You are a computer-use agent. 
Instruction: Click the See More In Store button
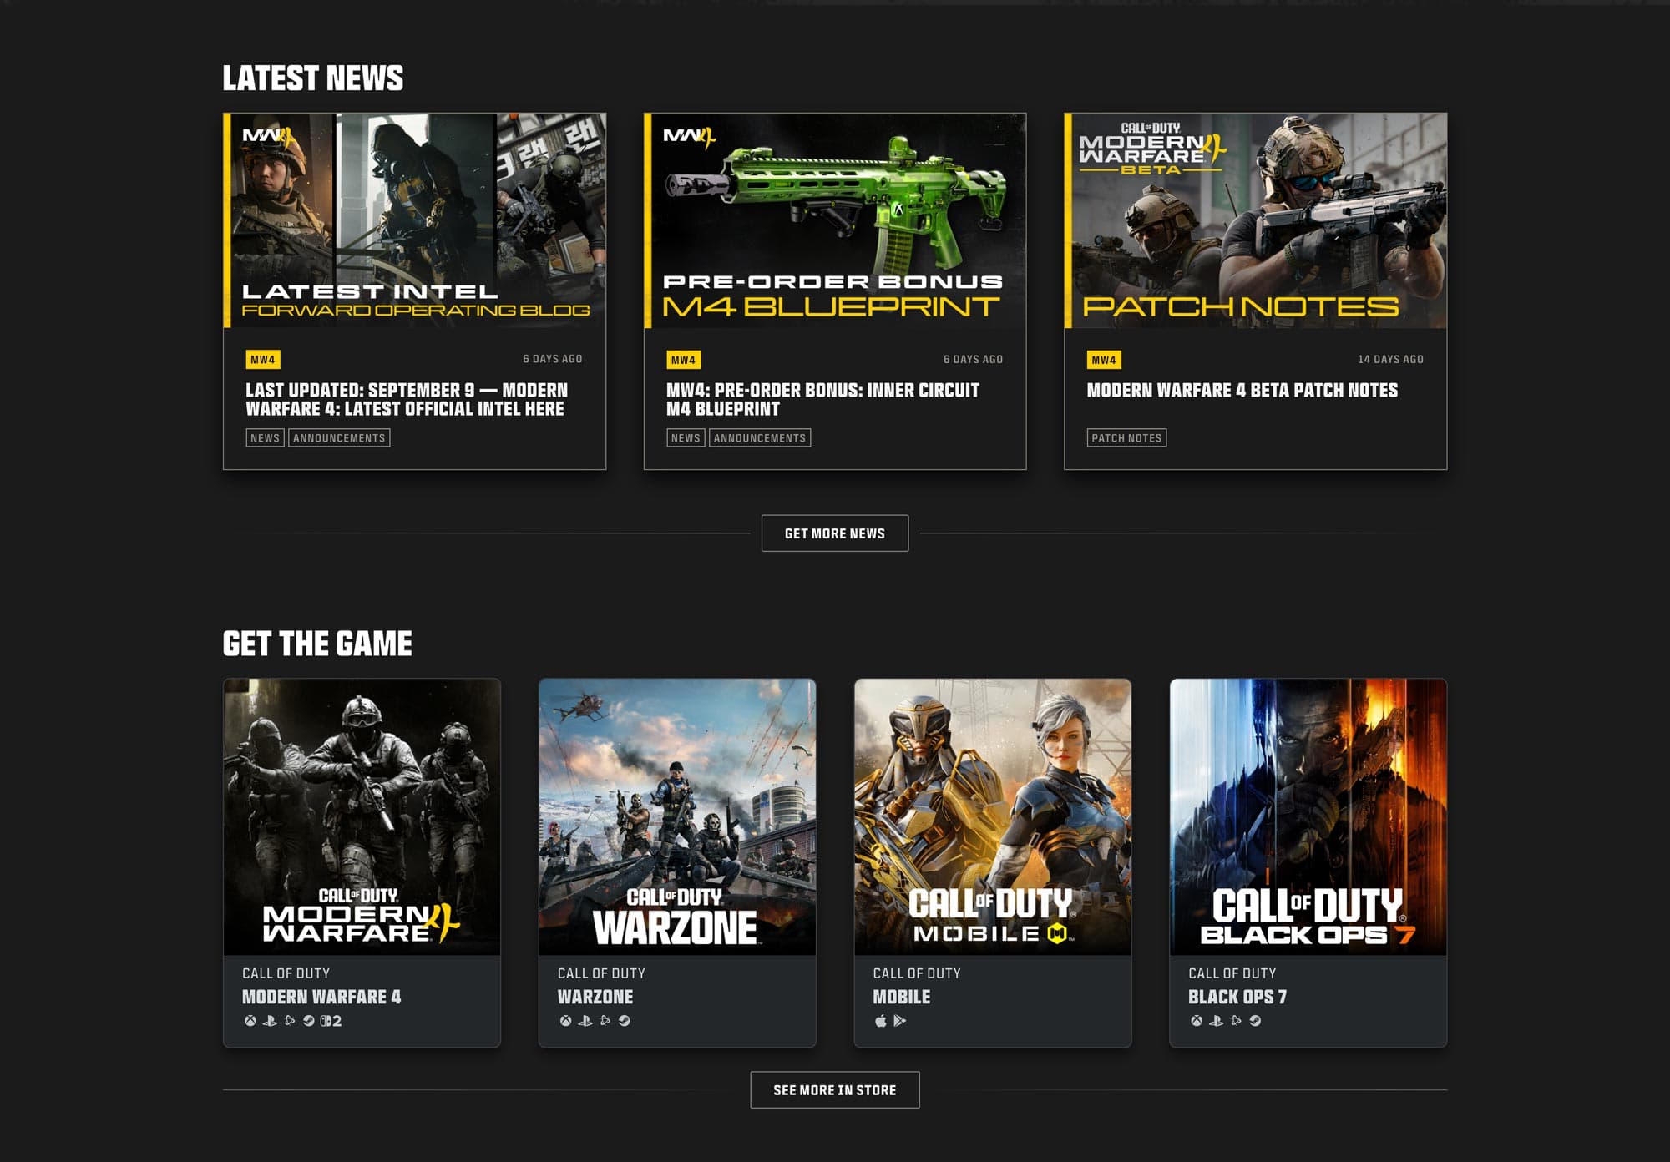click(835, 1090)
